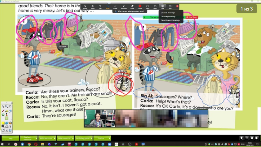Select the Eraser in Zoom annotation bar
This screenshot has width=261, height=147.
coord(132,7)
